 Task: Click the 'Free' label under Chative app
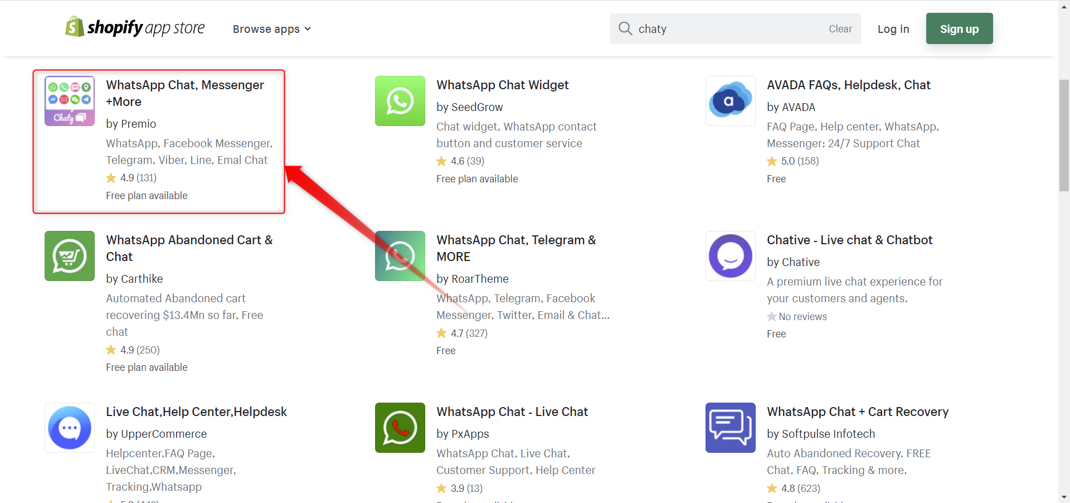[x=776, y=334]
